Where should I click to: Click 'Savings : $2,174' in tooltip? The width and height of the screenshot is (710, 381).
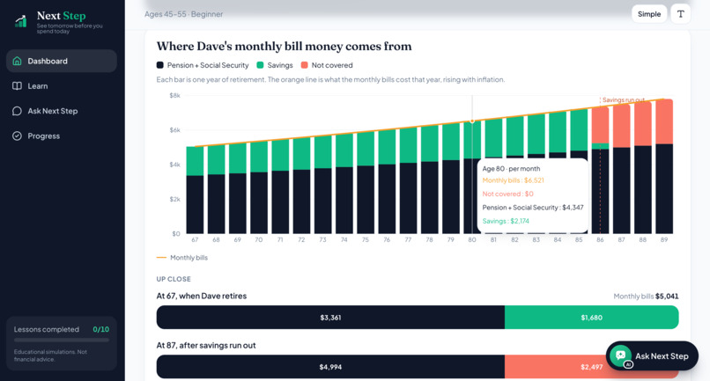pyautogui.click(x=506, y=221)
